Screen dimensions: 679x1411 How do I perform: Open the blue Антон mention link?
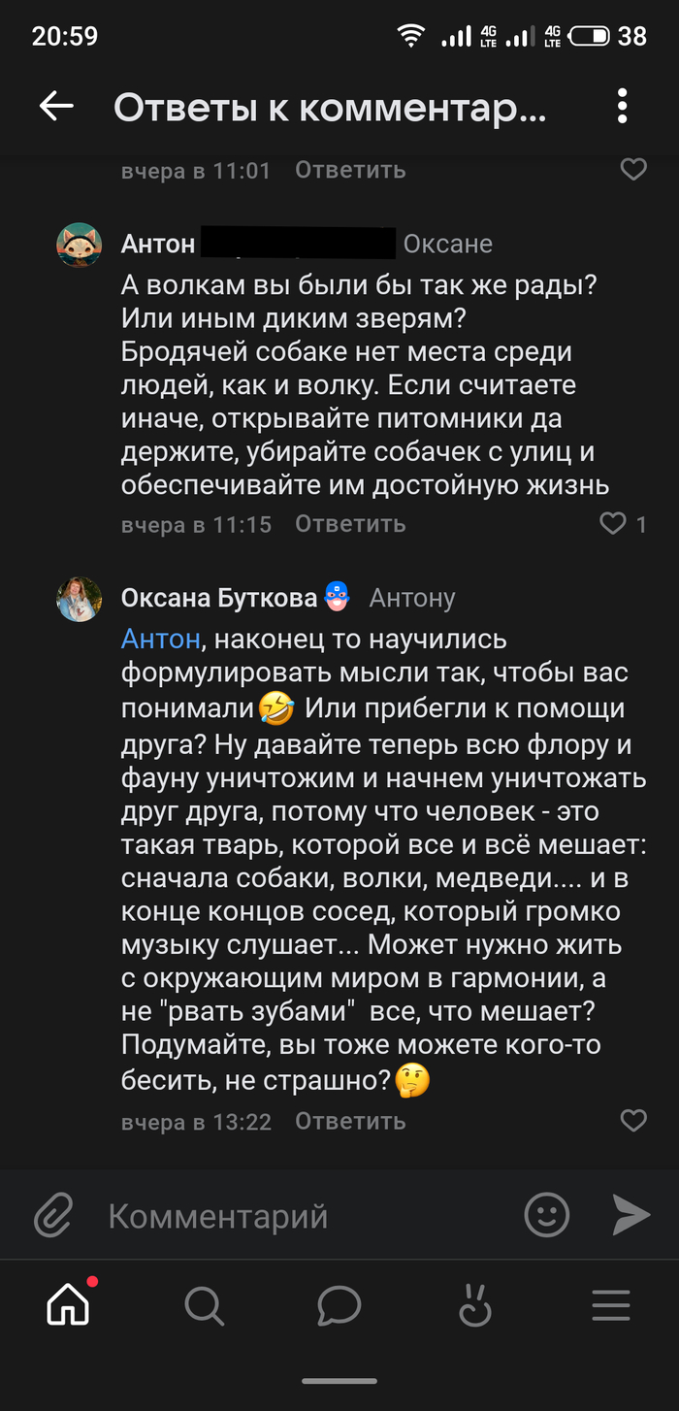coord(161,640)
